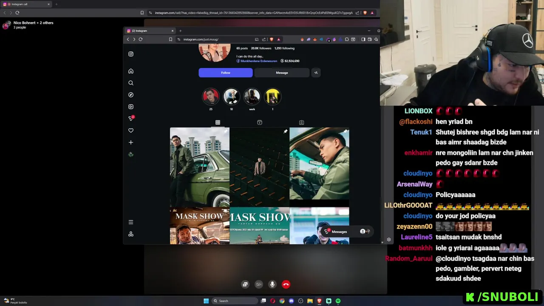The height and width of the screenshot is (306, 544).
Task: Open new tab in the inner Instagram window
Action: [x=180, y=31]
